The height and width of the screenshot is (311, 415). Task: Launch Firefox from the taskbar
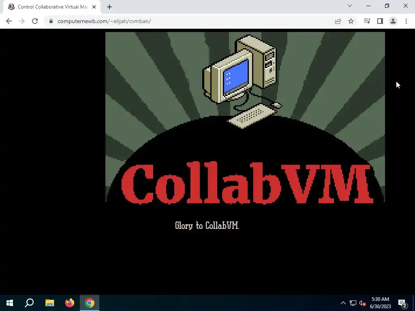point(70,303)
